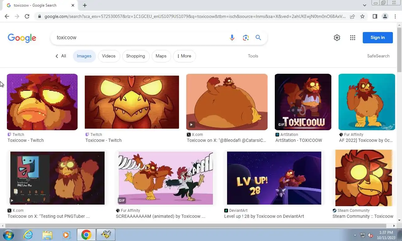Open 'Level up ! 28 by Toxicoow' link

[264, 216]
